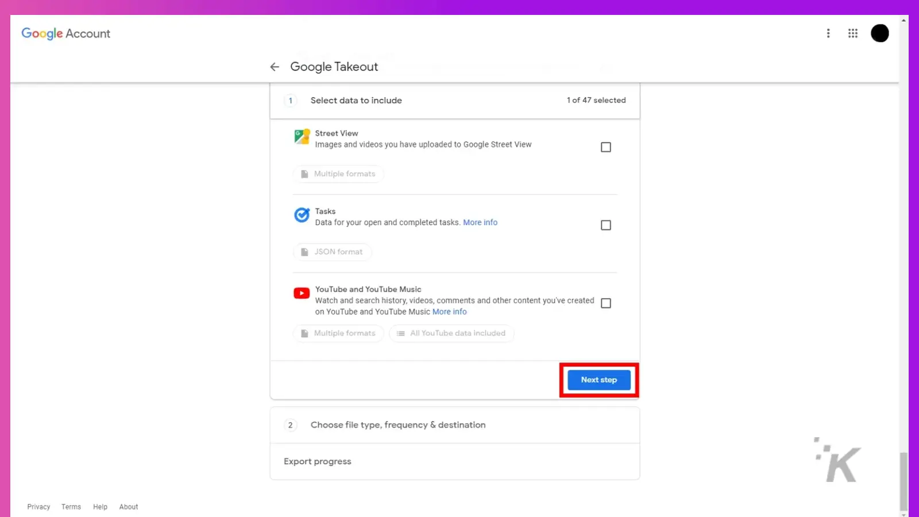This screenshot has height=517, width=919.
Task: Open the three-dot more options menu
Action: point(828,33)
